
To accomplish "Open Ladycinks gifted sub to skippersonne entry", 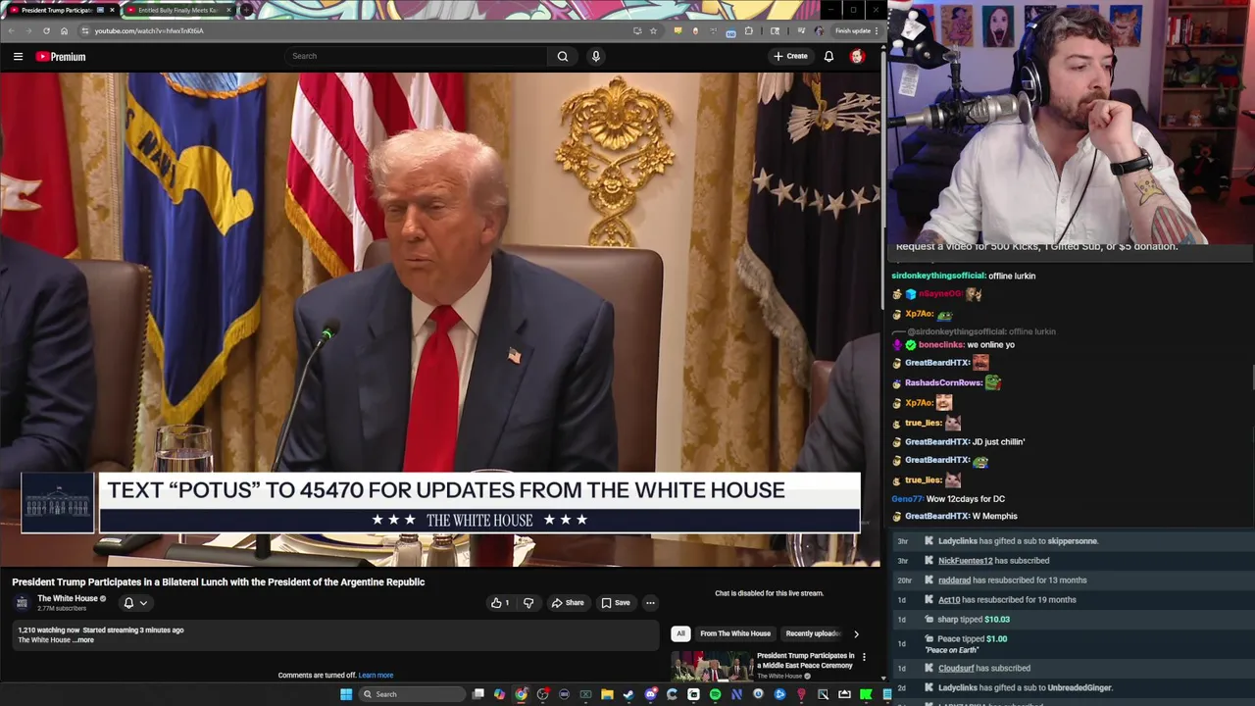I will point(1074,541).
